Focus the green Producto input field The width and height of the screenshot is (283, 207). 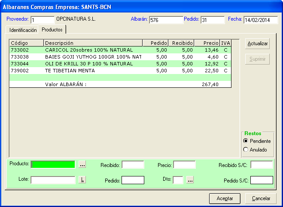53,164
